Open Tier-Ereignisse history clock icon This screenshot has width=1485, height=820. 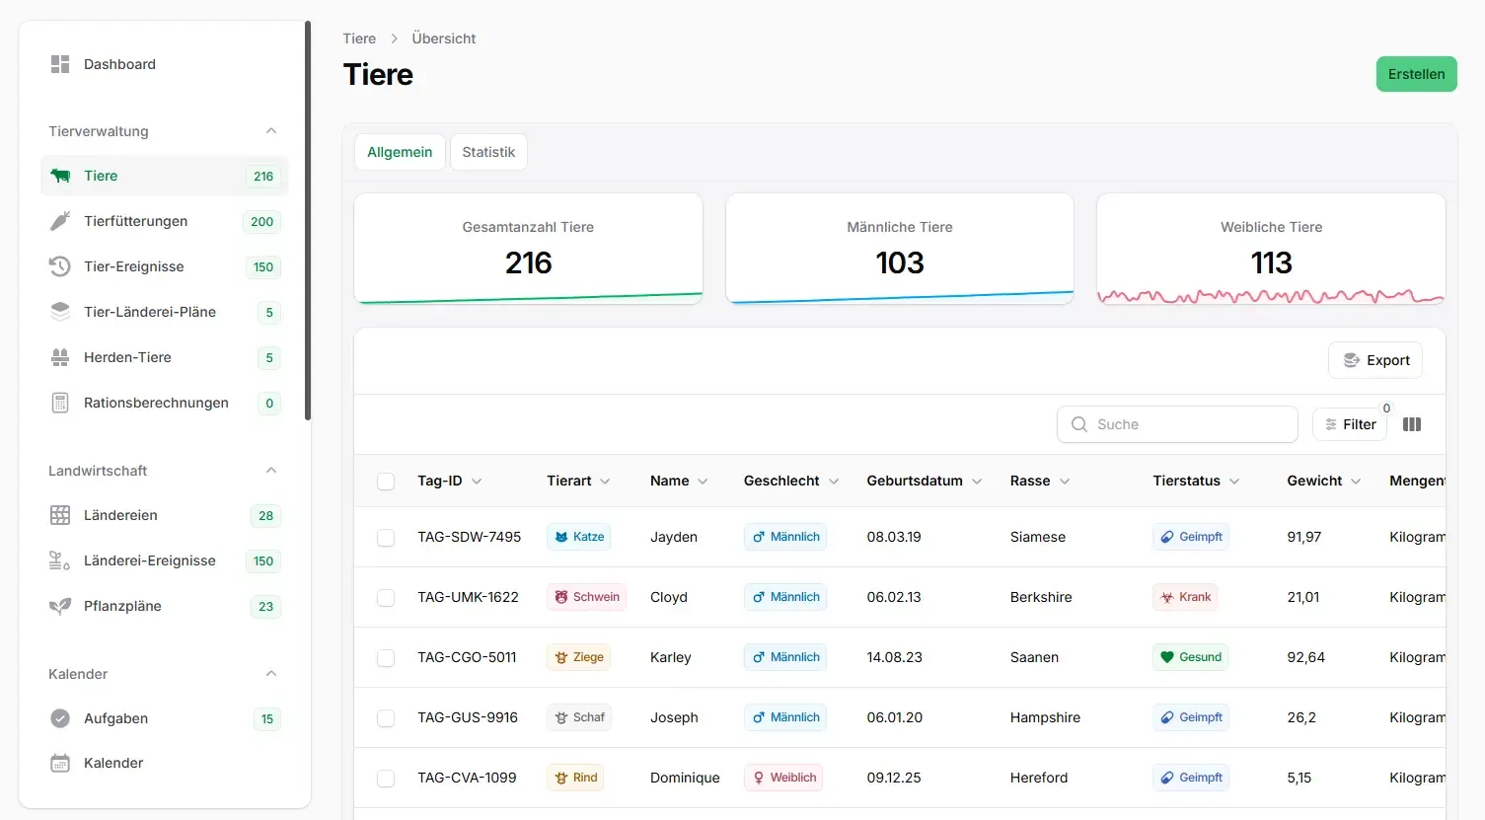pos(60,266)
